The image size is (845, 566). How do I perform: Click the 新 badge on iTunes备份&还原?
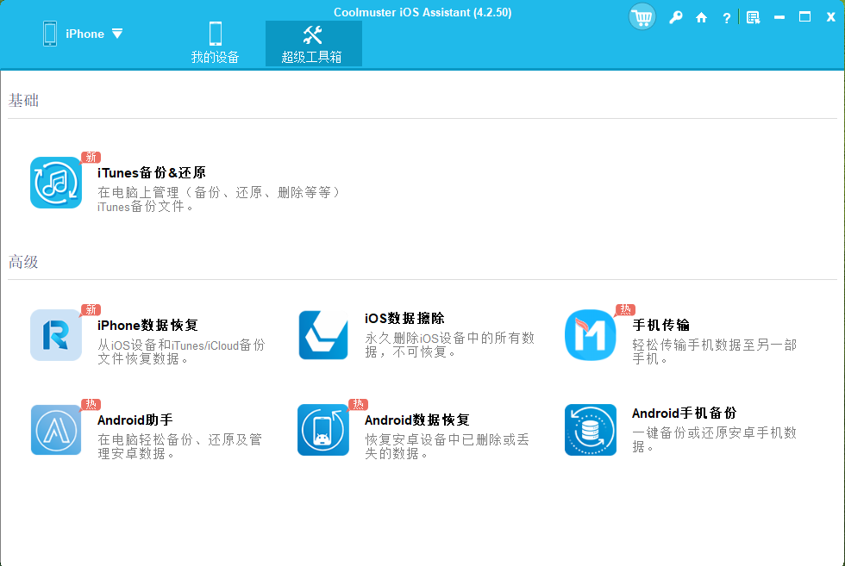click(91, 158)
